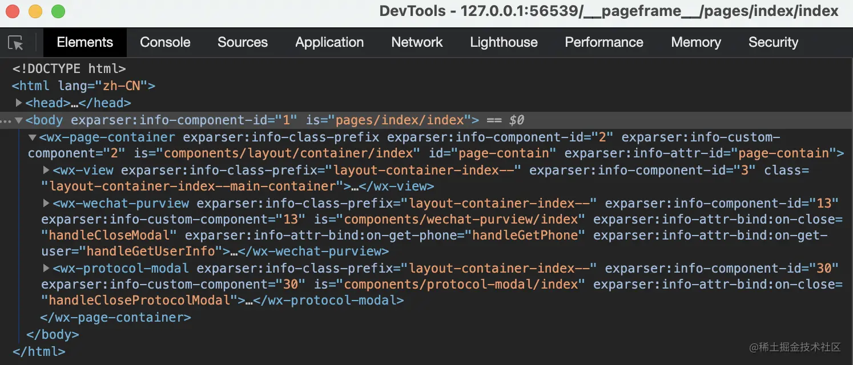Maximize DevTools with the green button
This screenshot has width=853, height=365.
(58, 11)
